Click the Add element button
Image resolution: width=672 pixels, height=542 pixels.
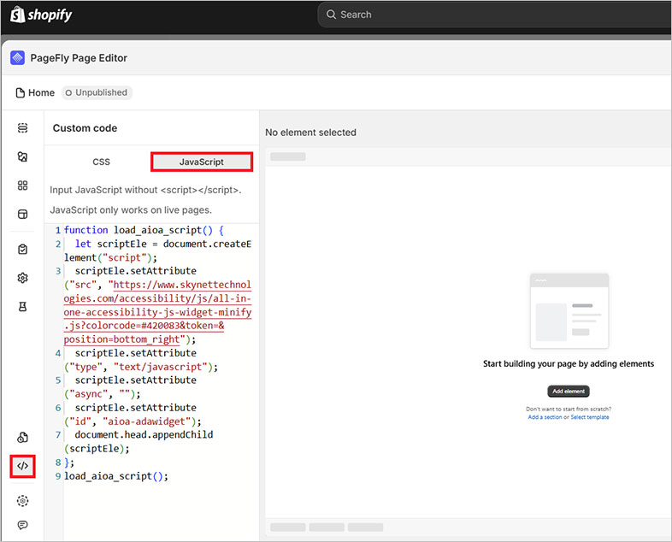[569, 392]
